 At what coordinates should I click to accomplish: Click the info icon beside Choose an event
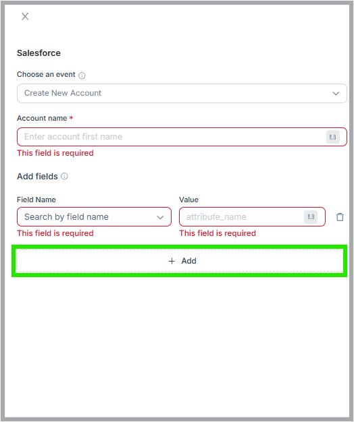point(82,76)
